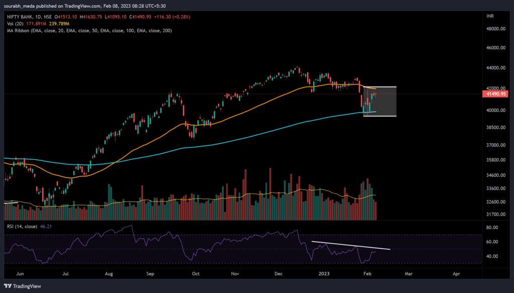The width and height of the screenshot is (514, 293).
Task: Click the volume MA value 239.789M
Action: (59, 24)
